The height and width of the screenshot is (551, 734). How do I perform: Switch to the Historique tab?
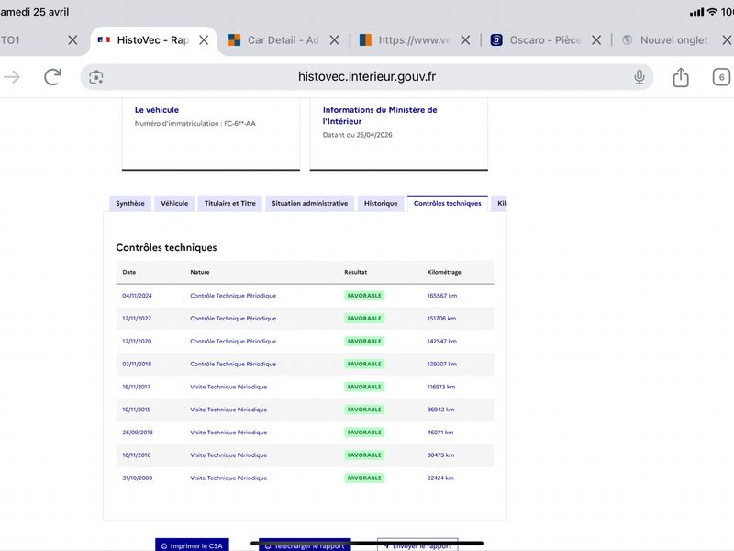381,204
